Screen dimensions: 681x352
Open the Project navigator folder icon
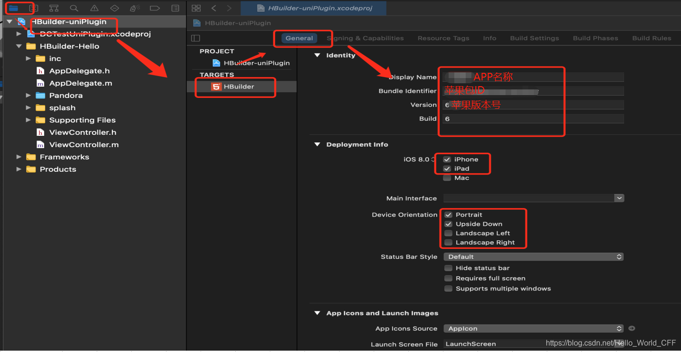tap(13, 8)
